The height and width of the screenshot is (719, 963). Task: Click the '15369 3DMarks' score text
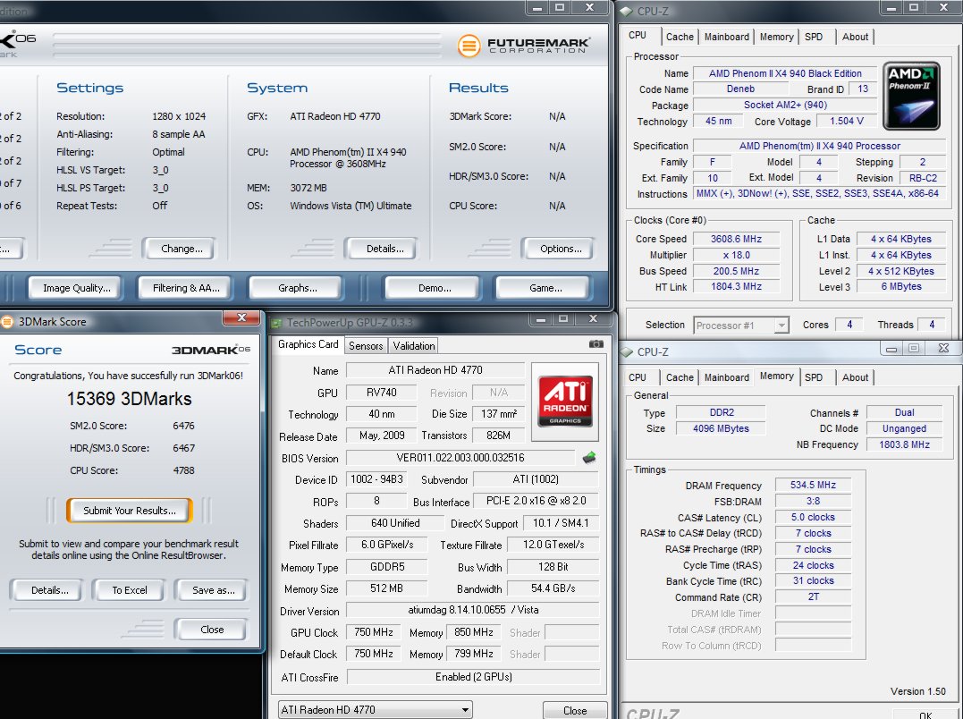pos(129,399)
